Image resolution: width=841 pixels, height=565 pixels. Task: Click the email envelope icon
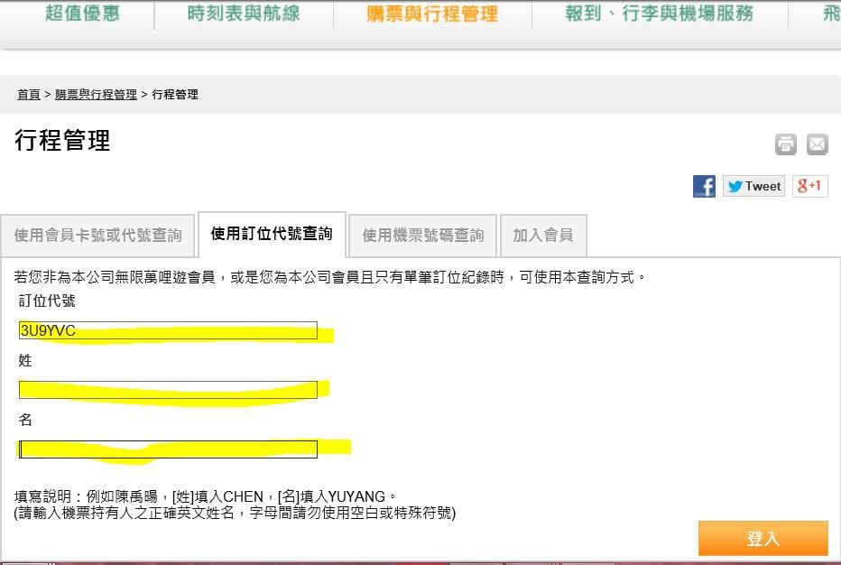tap(817, 144)
